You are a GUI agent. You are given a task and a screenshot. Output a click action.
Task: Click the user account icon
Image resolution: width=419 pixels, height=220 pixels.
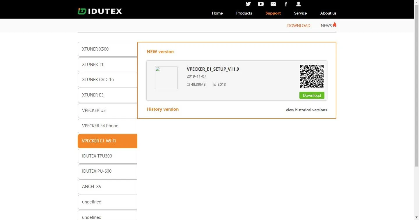[x=298, y=4]
